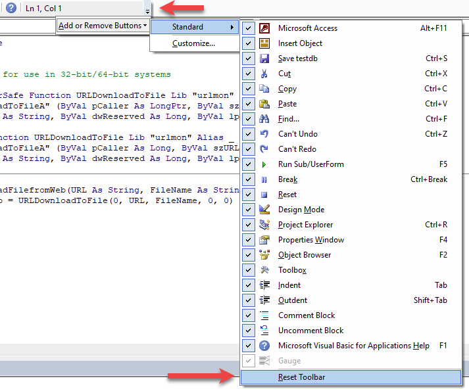Toggle the Break button checkbox
Viewport: 469px width, 391px height.
(248, 179)
